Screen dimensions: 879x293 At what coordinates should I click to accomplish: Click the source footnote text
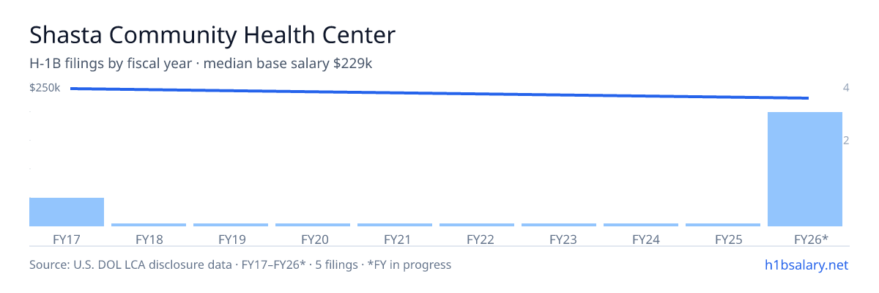tap(240, 264)
